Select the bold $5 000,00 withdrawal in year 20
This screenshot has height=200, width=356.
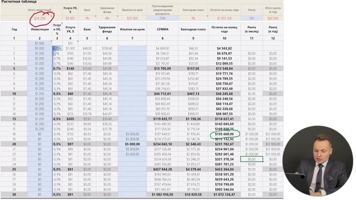pyautogui.click(x=132, y=144)
